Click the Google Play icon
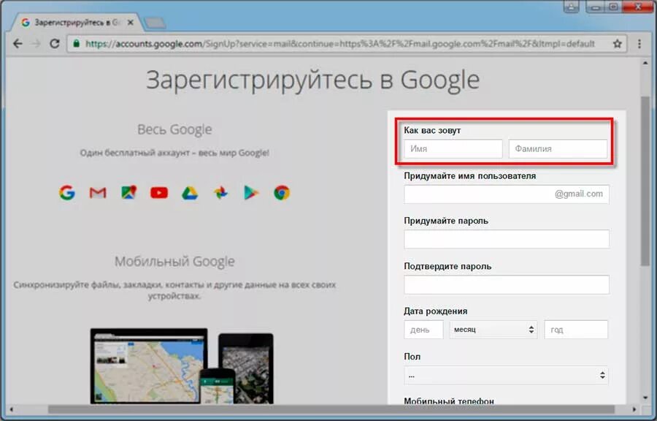The height and width of the screenshot is (421, 657). pos(251,193)
